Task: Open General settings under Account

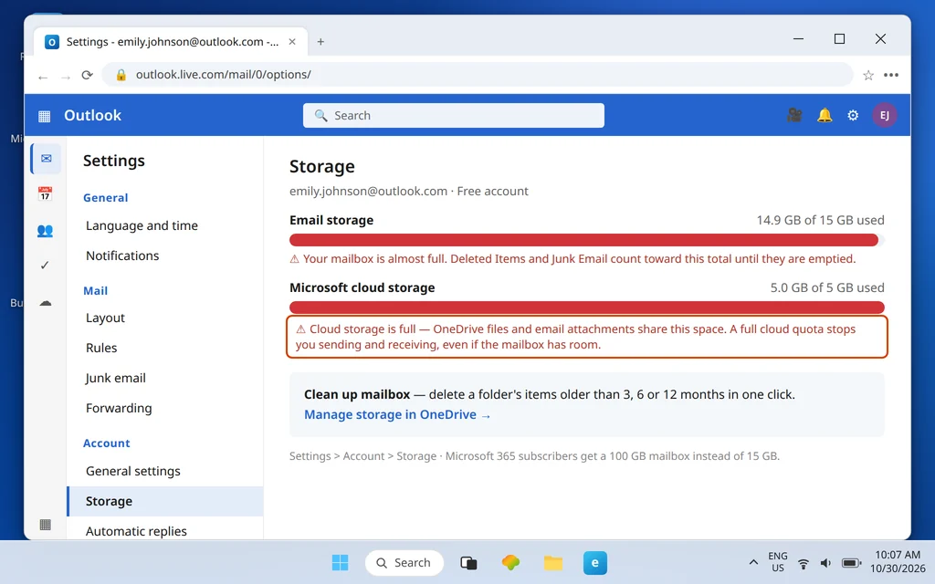Action: click(x=133, y=472)
